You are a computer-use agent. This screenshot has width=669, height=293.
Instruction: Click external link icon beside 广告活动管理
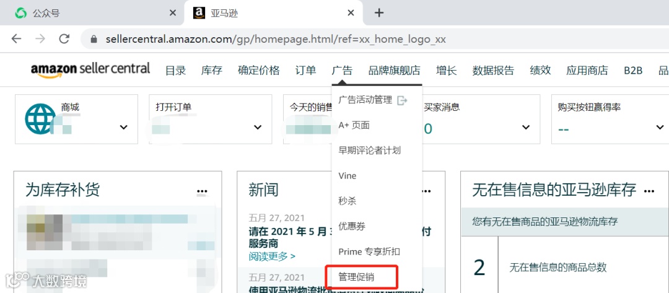pos(402,100)
